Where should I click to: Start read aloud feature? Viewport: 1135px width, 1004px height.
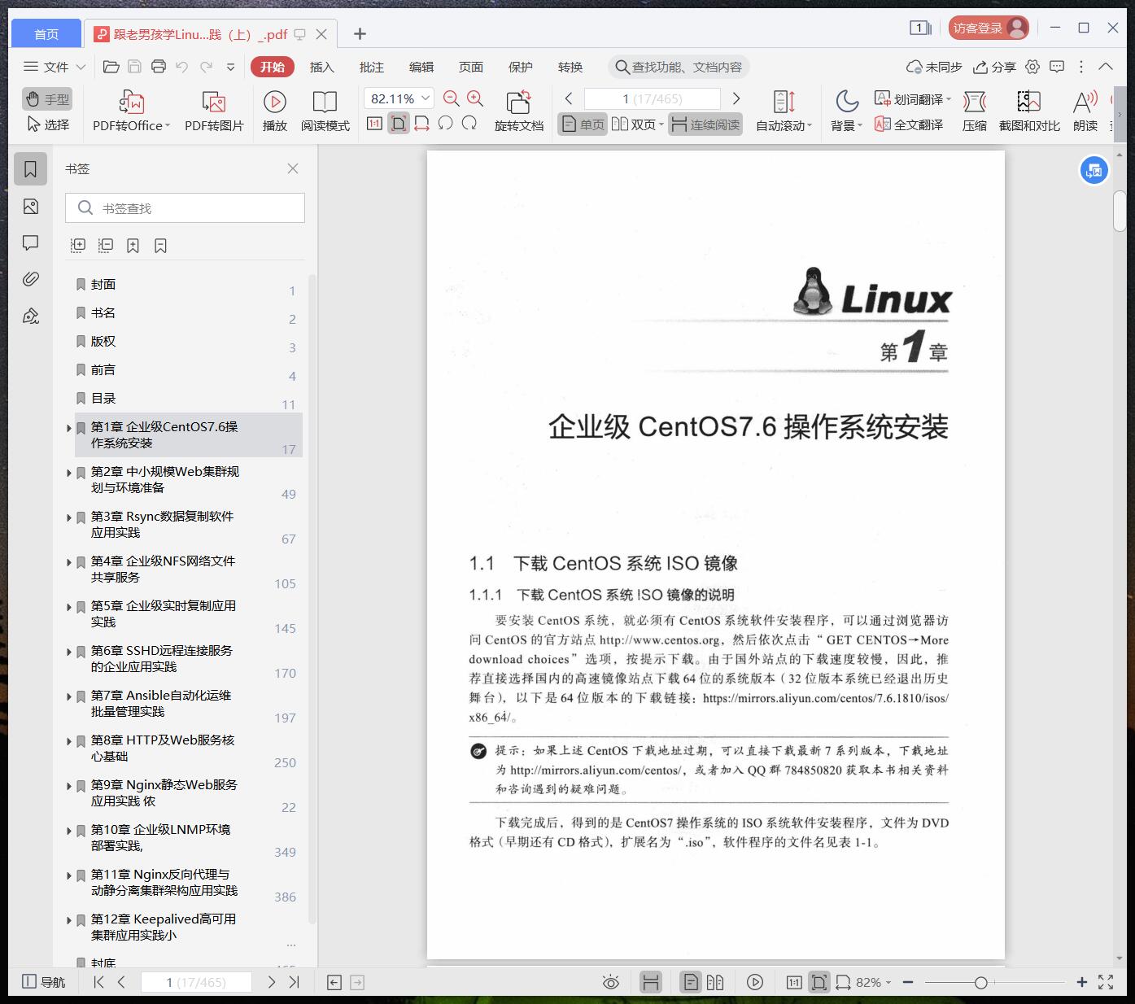(1085, 111)
